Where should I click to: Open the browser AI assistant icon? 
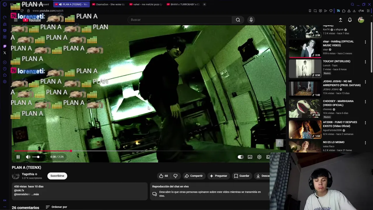(361, 11)
